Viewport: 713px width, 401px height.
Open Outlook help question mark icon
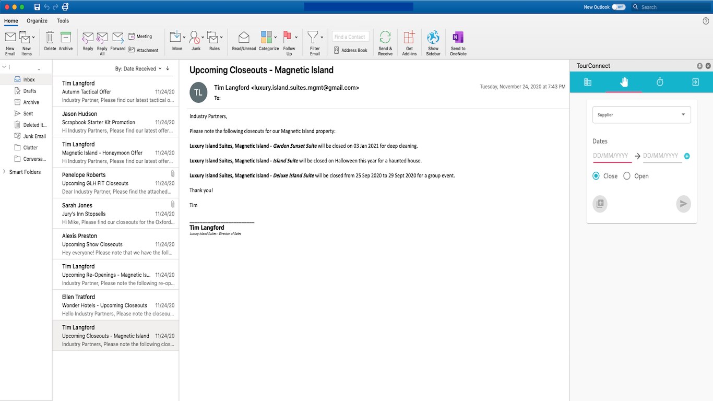pos(706,21)
